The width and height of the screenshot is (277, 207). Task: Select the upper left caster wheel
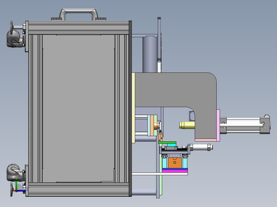[13, 39]
